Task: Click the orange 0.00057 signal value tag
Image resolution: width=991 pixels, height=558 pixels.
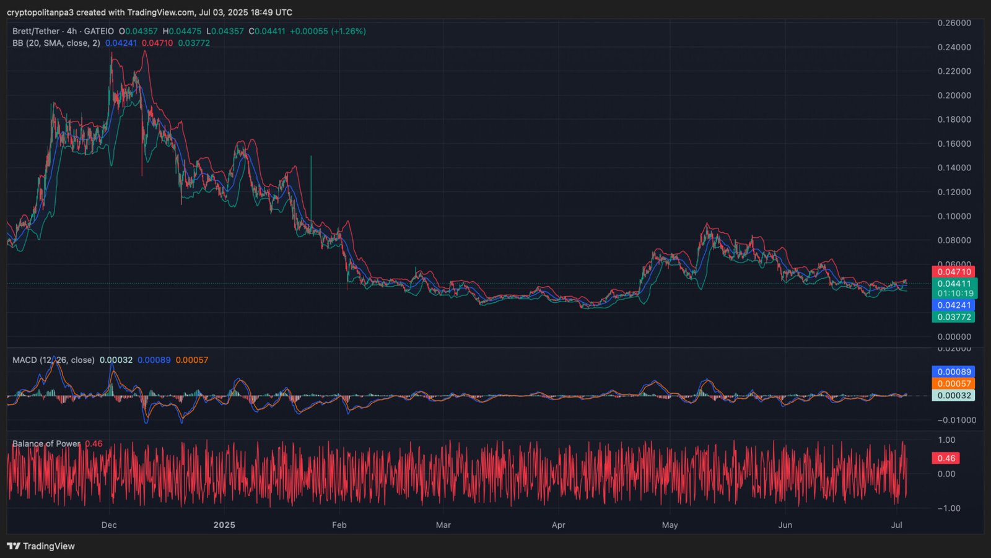Action: (953, 383)
